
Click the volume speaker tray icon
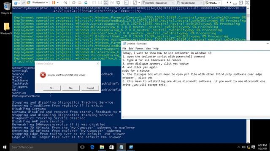pyautogui.click(x=243, y=147)
